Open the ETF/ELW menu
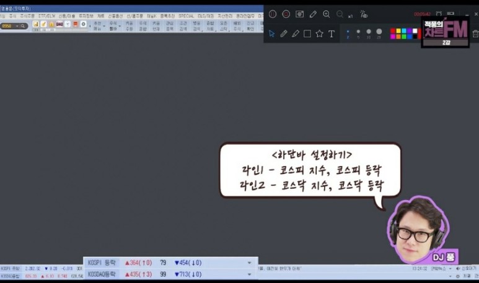 click(46, 16)
